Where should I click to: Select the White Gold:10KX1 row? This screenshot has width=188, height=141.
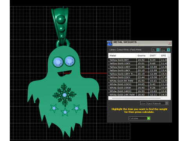[138, 84]
